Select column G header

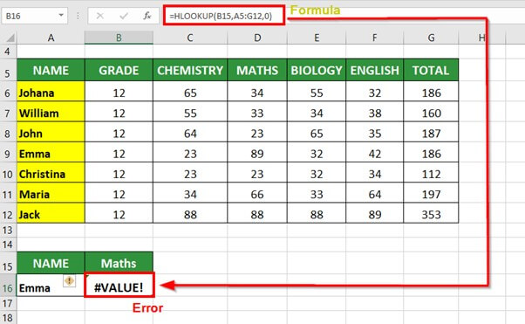(431, 38)
